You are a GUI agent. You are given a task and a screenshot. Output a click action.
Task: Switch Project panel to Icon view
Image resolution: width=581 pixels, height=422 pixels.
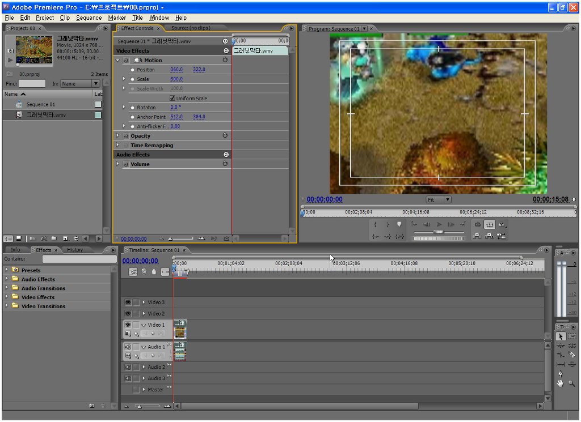coord(18,238)
